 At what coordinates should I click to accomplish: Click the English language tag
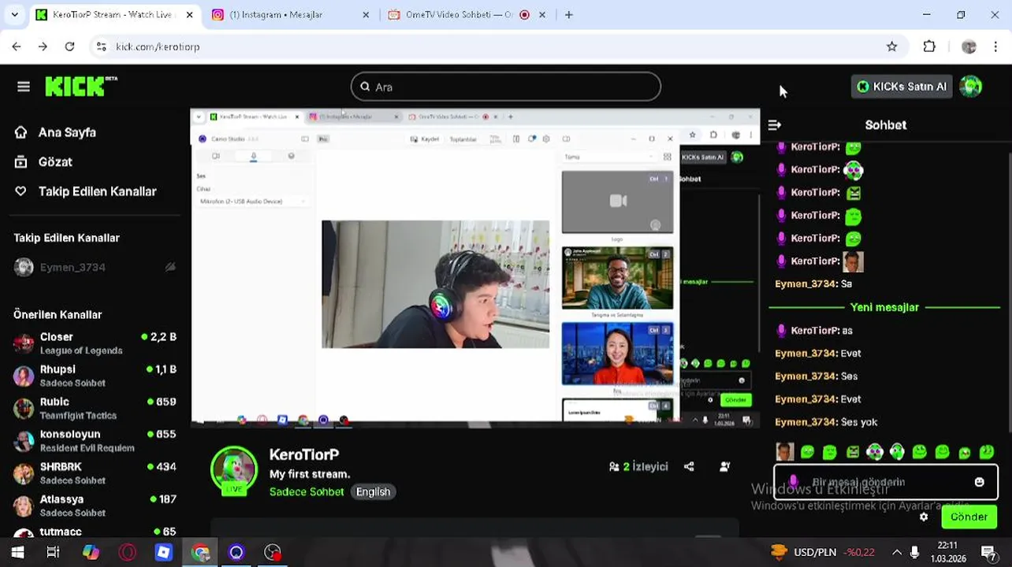(x=373, y=491)
